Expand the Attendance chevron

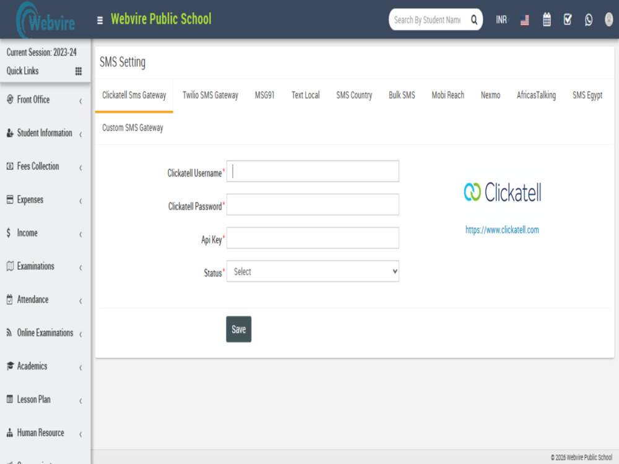click(x=80, y=301)
